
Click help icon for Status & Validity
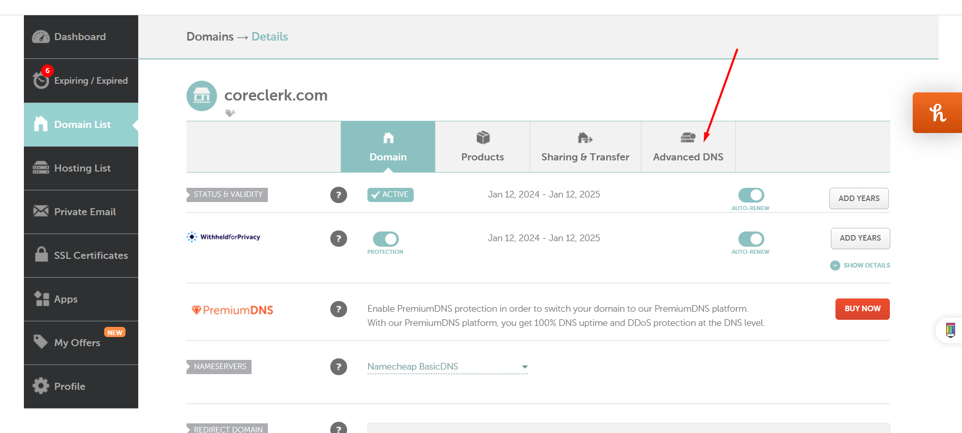[x=338, y=195]
